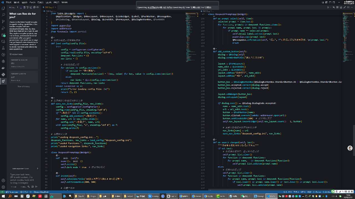Click the def add_custom_button line in right editor
355x199 pixels.
[230, 51]
